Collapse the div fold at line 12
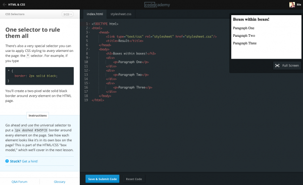This screenshot has height=185, width=303. point(89,71)
